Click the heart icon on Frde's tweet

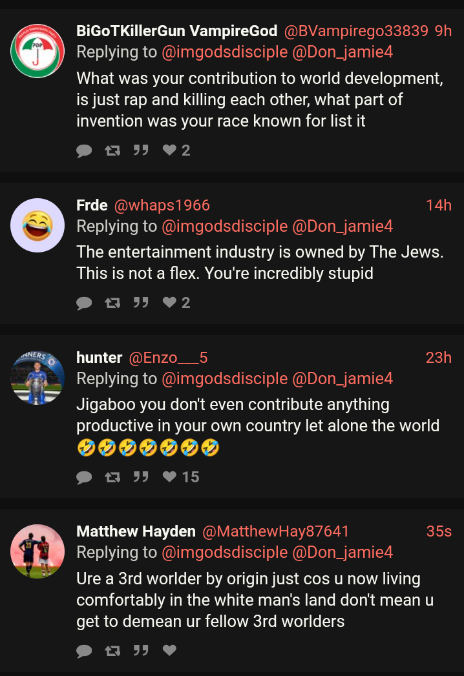(x=169, y=302)
